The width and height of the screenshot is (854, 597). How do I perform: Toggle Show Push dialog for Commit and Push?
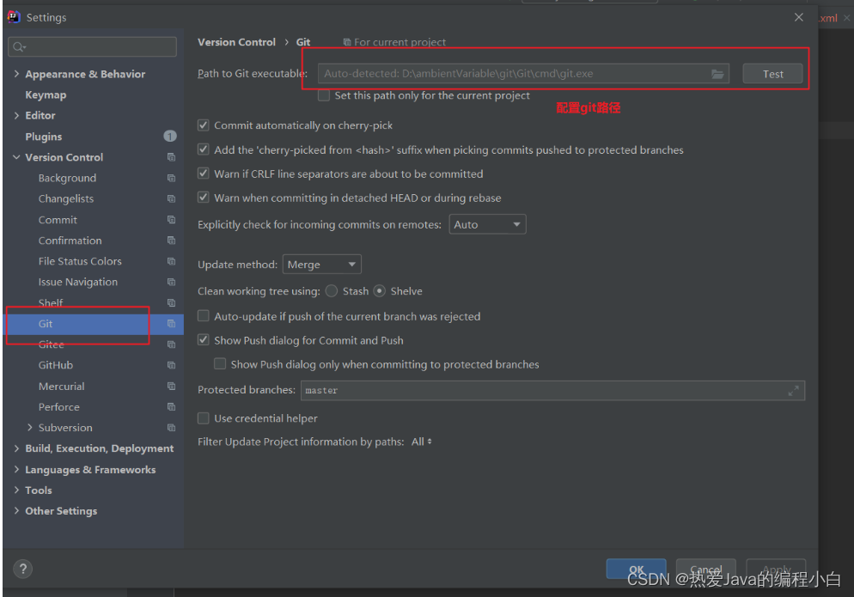tap(203, 340)
